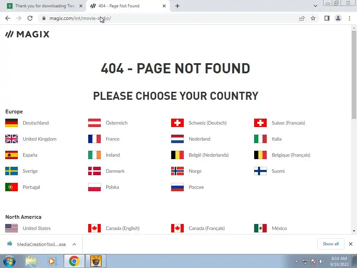
Task: Click the Suisse (Francais) flag icon
Action: (260, 123)
